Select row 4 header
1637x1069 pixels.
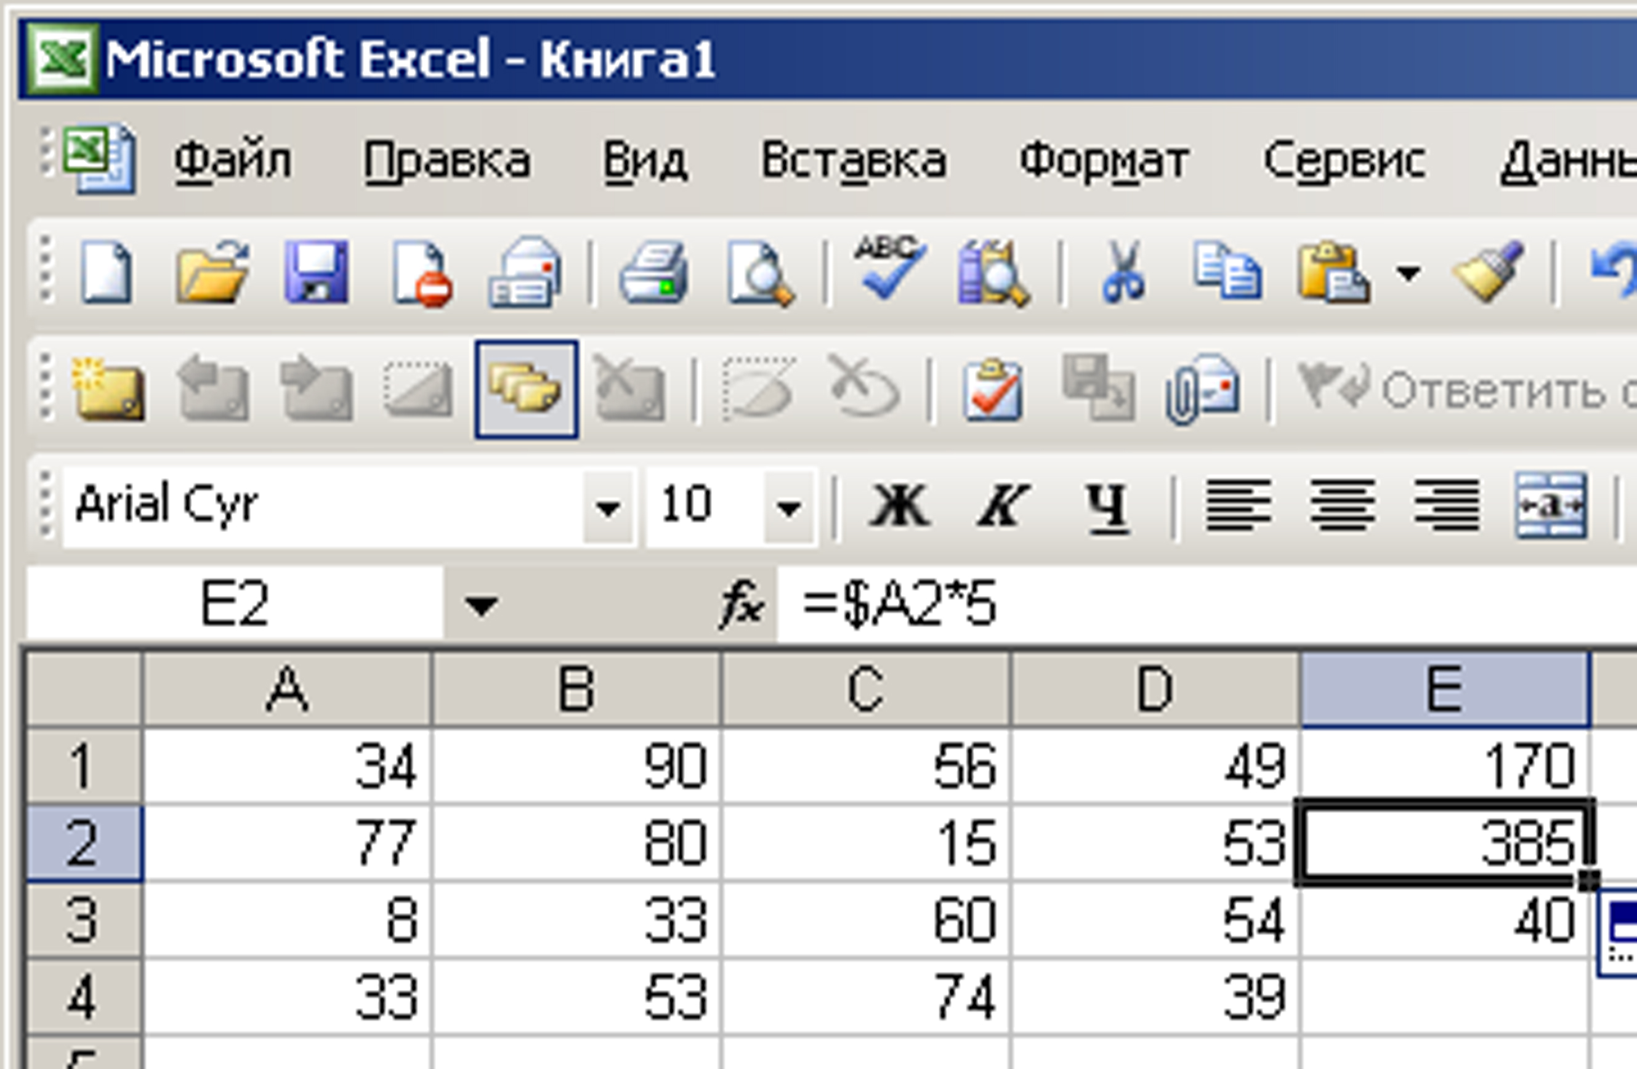click(84, 997)
